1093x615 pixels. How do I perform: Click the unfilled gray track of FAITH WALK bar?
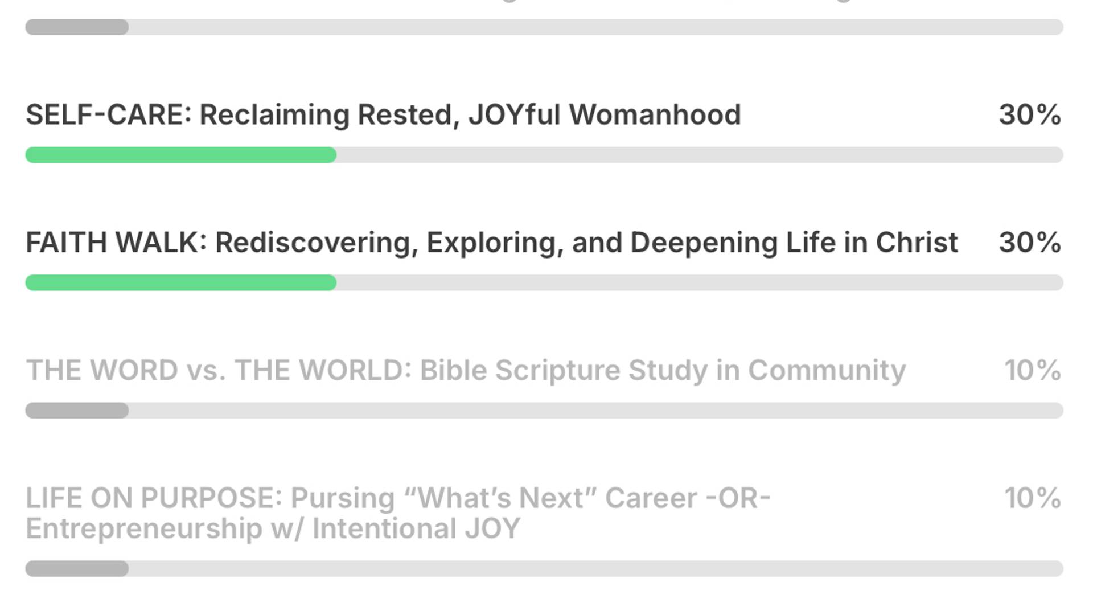click(699, 283)
